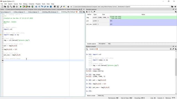Screen dimensions: 177x99
Task: Open the File menu
Action: click(2, 4)
